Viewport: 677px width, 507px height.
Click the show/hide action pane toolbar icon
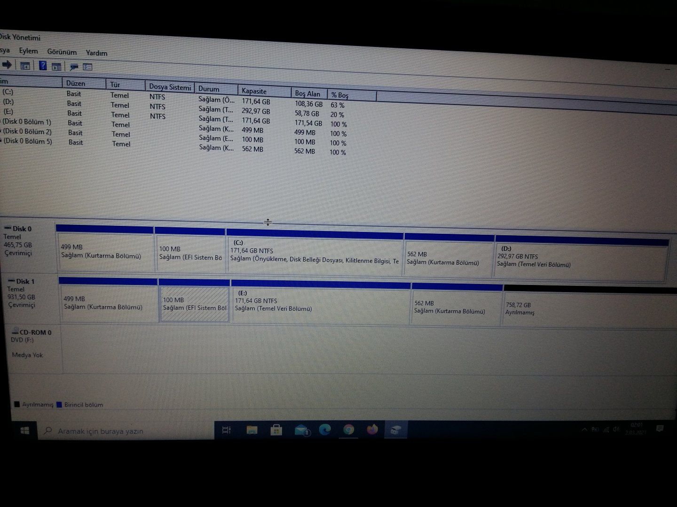click(x=56, y=67)
